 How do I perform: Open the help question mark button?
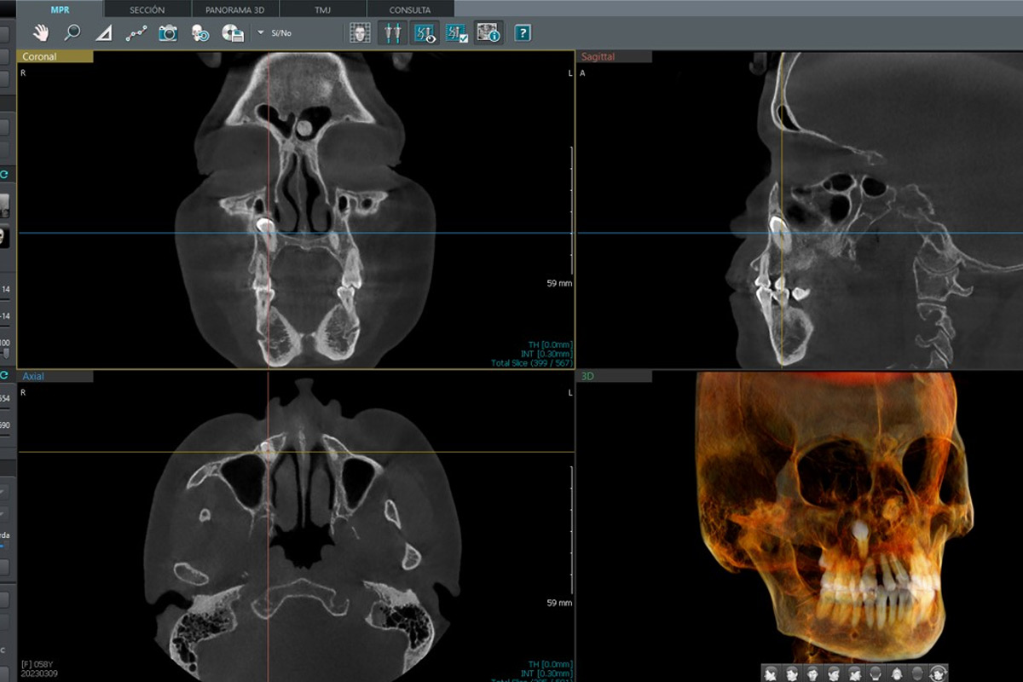pos(523,33)
